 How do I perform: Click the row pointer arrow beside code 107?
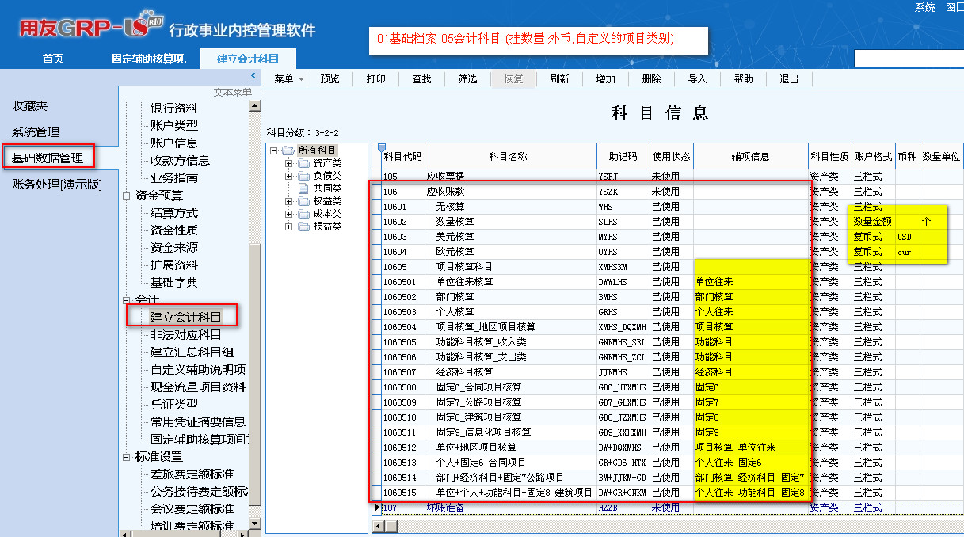[377, 508]
